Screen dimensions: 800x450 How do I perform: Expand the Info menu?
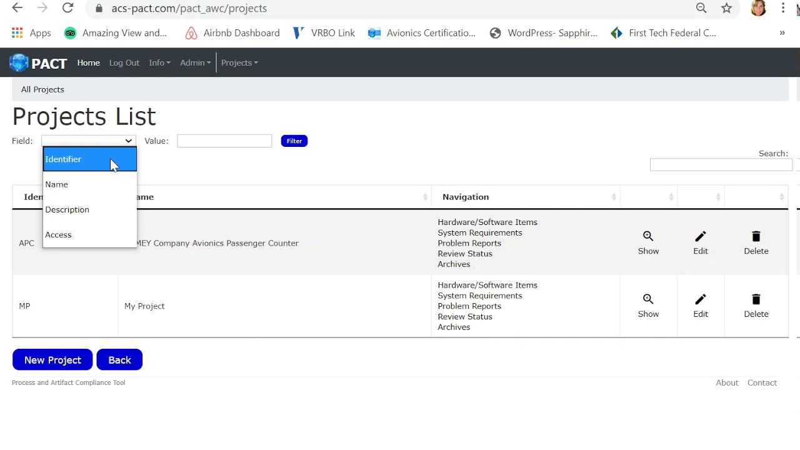pyautogui.click(x=159, y=62)
